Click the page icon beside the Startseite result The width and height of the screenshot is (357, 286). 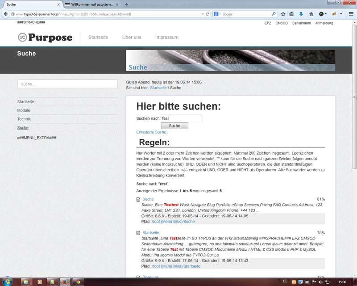[x=138, y=233]
